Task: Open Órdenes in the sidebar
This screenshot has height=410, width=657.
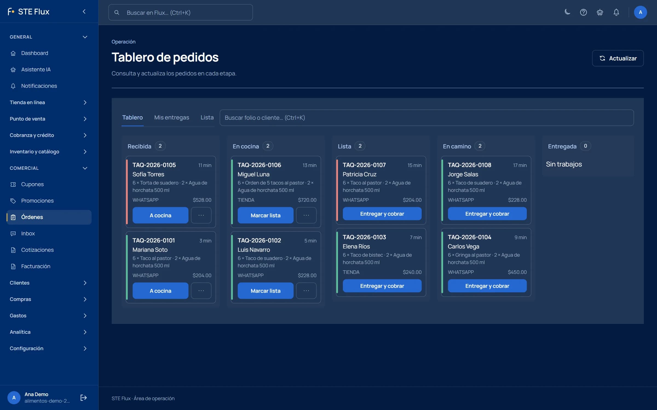Action: click(49, 217)
